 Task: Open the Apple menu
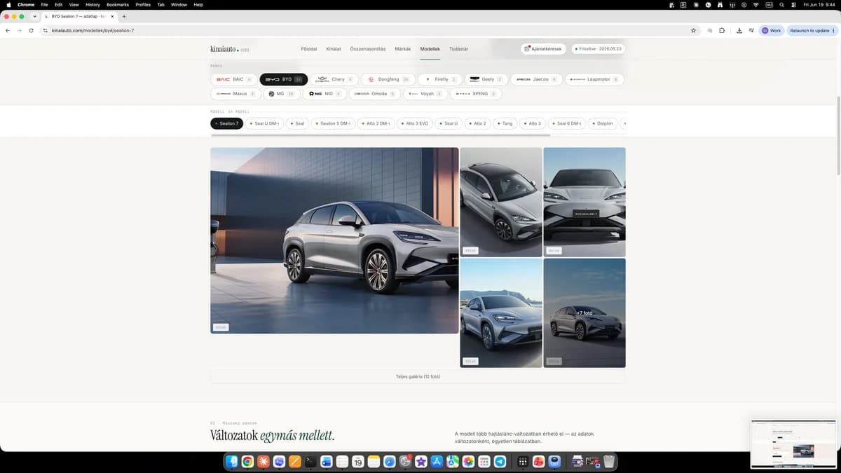pos(8,4)
